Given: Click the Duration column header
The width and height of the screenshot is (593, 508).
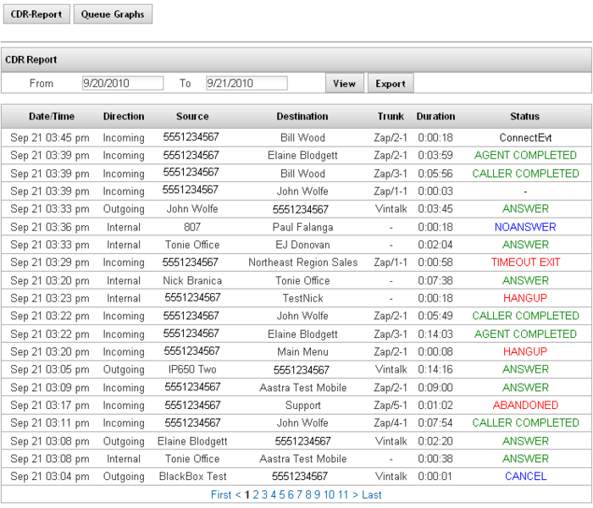Looking at the screenshot, I should 435,116.
